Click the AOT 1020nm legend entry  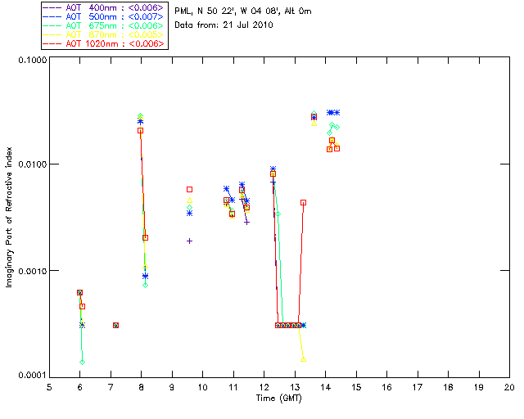[104, 43]
